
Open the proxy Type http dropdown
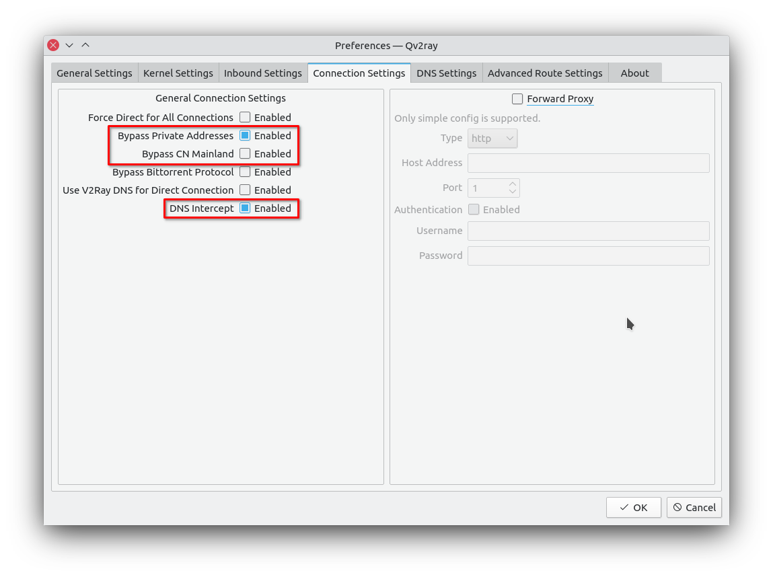click(x=492, y=139)
